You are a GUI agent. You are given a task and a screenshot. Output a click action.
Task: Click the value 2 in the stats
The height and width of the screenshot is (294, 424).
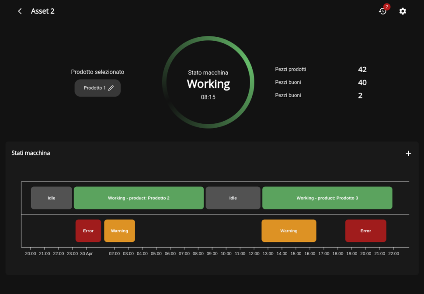pos(360,95)
